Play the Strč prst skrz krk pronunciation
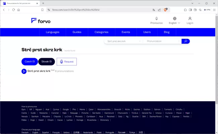218x134 pixels. pyautogui.click(x=24, y=71)
